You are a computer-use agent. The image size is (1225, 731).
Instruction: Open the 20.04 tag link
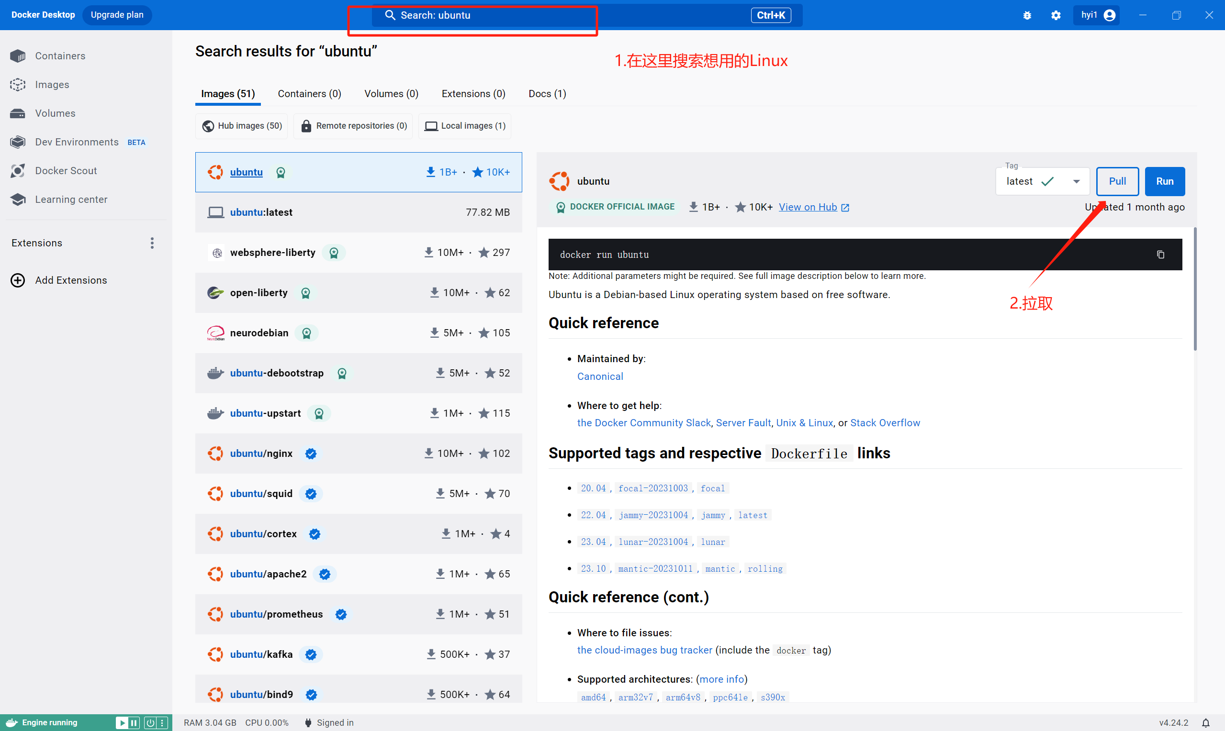point(593,488)
